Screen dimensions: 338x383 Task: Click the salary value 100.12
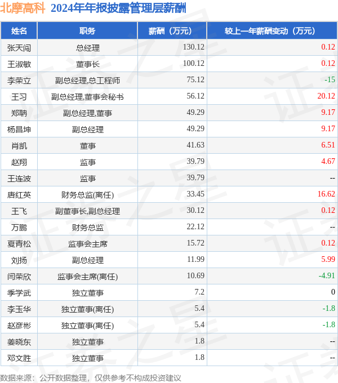[x=193, y=63]
